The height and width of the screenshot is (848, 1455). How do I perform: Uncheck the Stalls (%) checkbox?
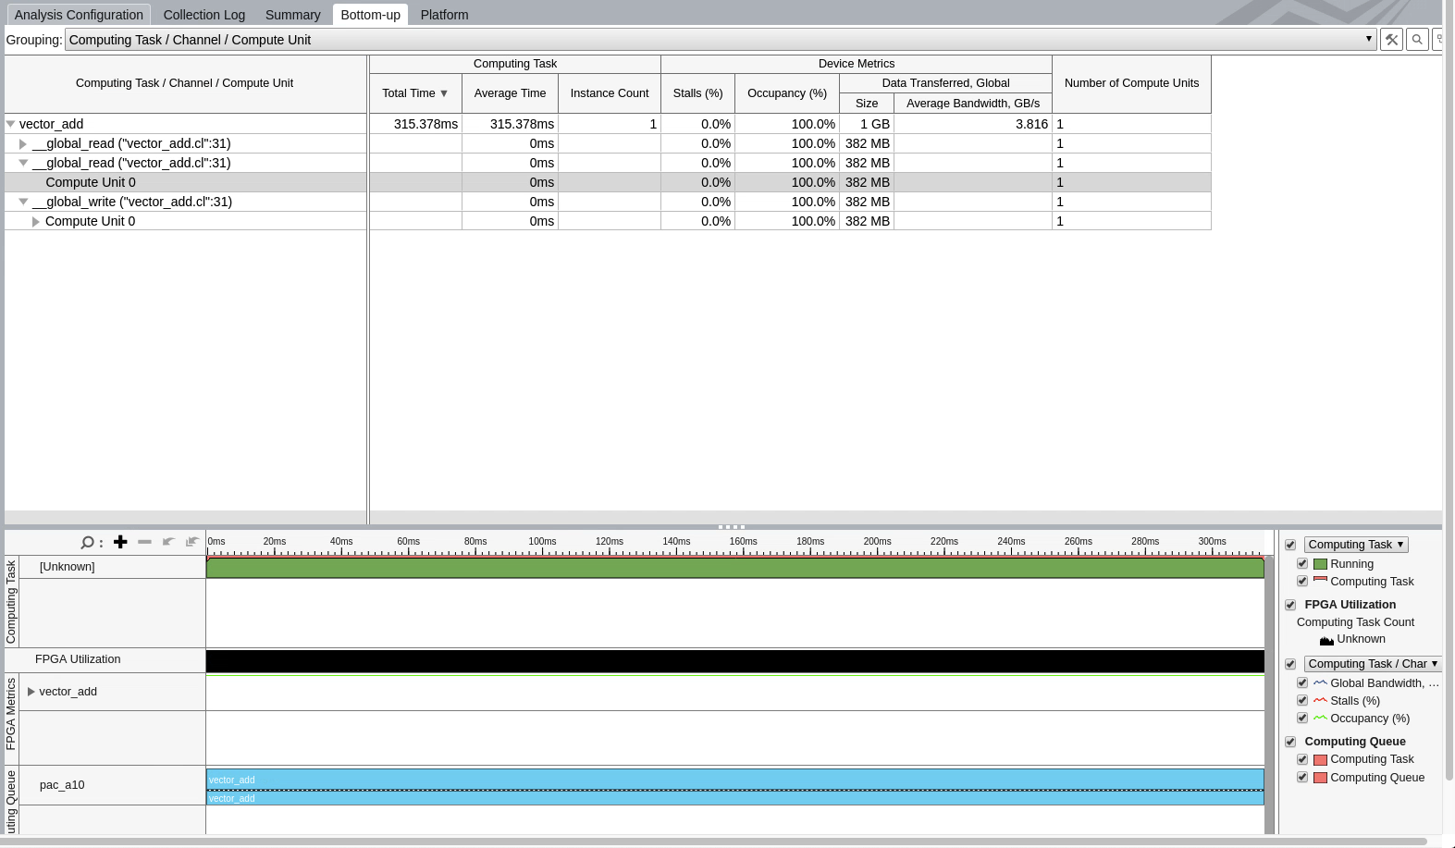coord(1302,701)
